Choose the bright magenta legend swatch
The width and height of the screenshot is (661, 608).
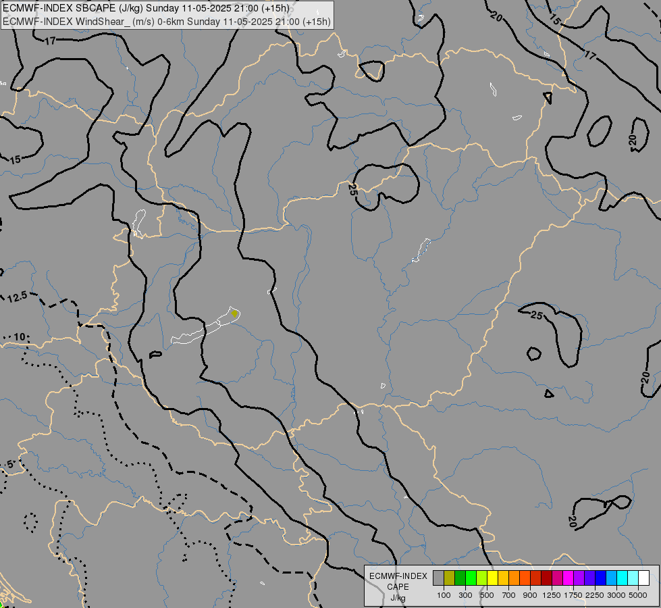click(569, 578)
